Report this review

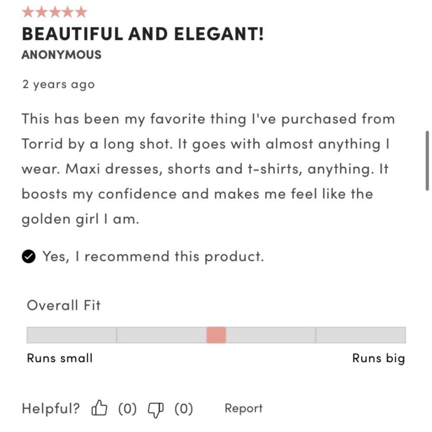click(244, 408)
